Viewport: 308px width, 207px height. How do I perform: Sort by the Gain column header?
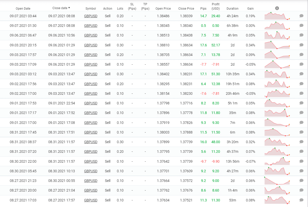(250, 9)
